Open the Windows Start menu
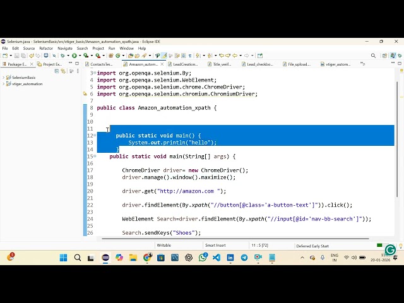404x303 pixels. coord(64,258)
